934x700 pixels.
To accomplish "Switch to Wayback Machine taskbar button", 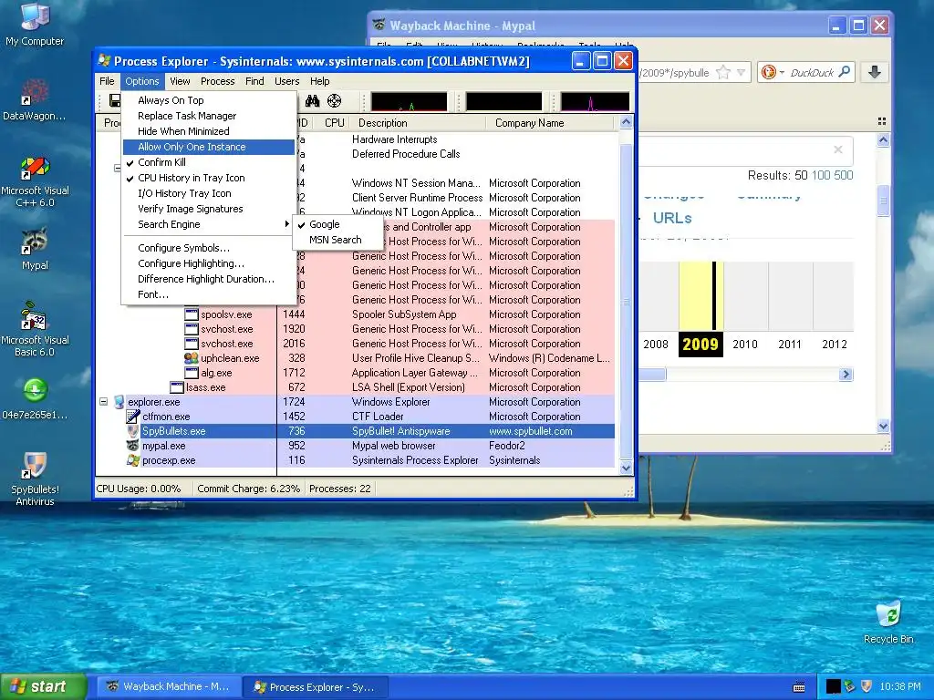I will (169, 686).
